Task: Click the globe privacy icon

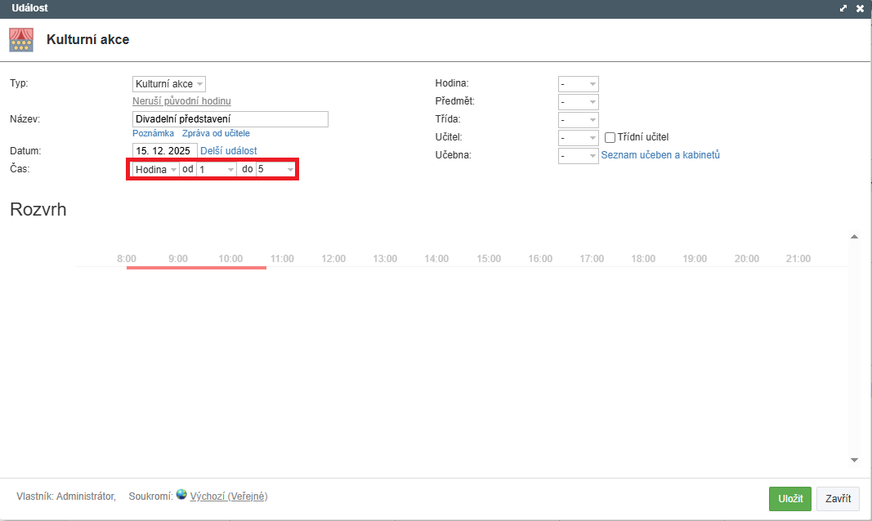Action: click(181, 495)
